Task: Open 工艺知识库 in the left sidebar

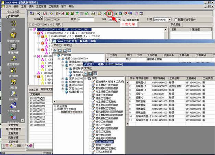Action: 13,105
